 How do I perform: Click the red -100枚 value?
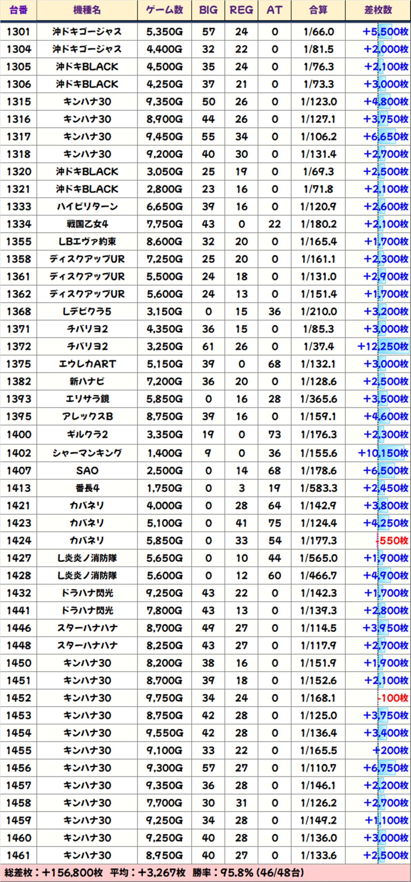tap(392, 698)
